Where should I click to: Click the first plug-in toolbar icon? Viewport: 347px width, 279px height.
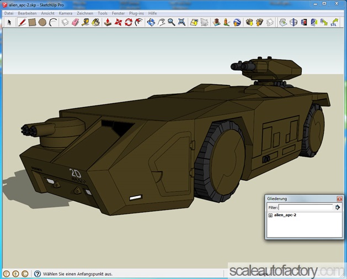pyautogui.click(x=283, y=23)
